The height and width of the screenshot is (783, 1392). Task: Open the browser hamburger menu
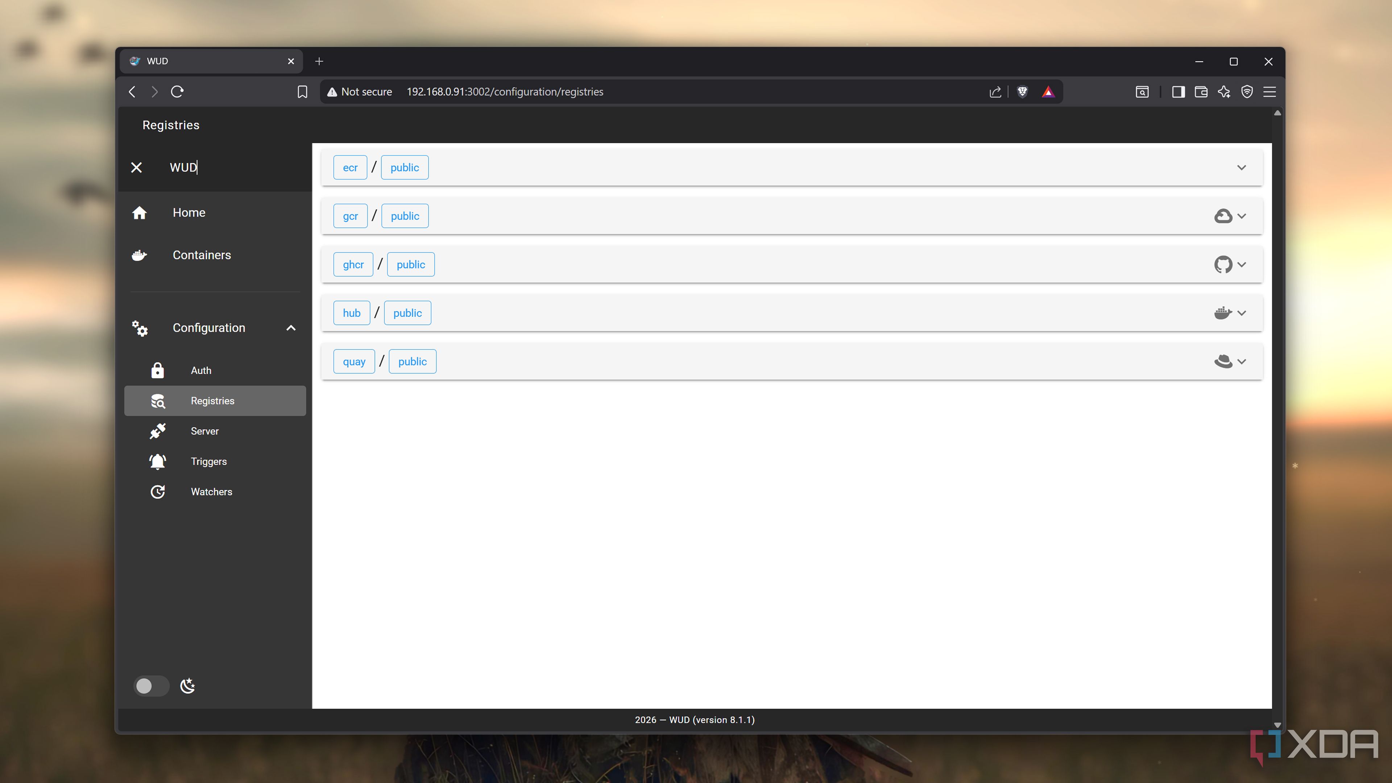1269,92
